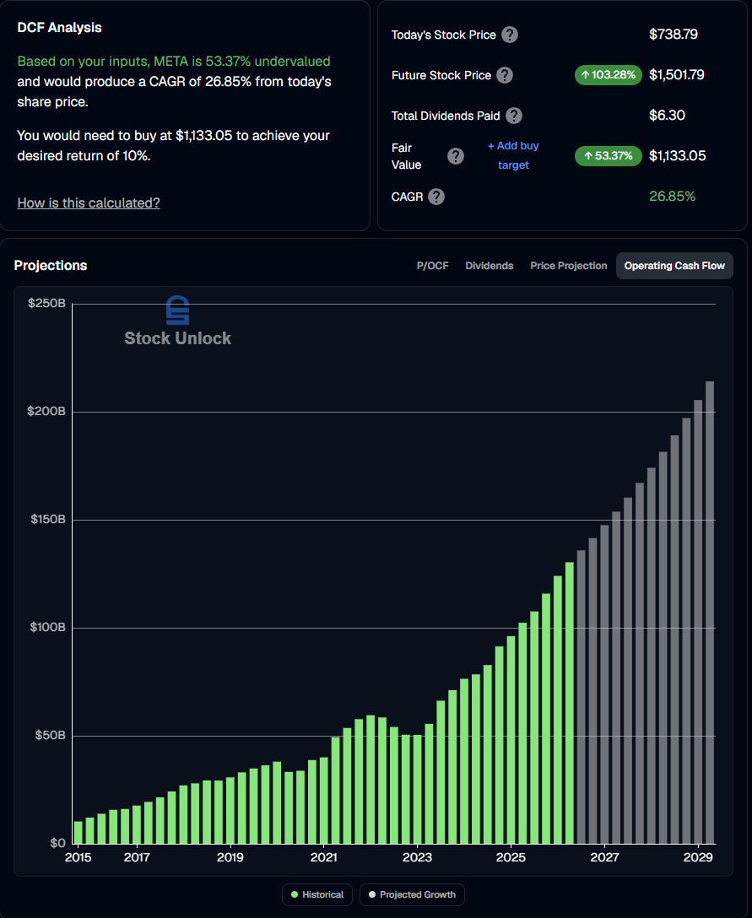Click the 2015 x-axis label

coord(78,858)
